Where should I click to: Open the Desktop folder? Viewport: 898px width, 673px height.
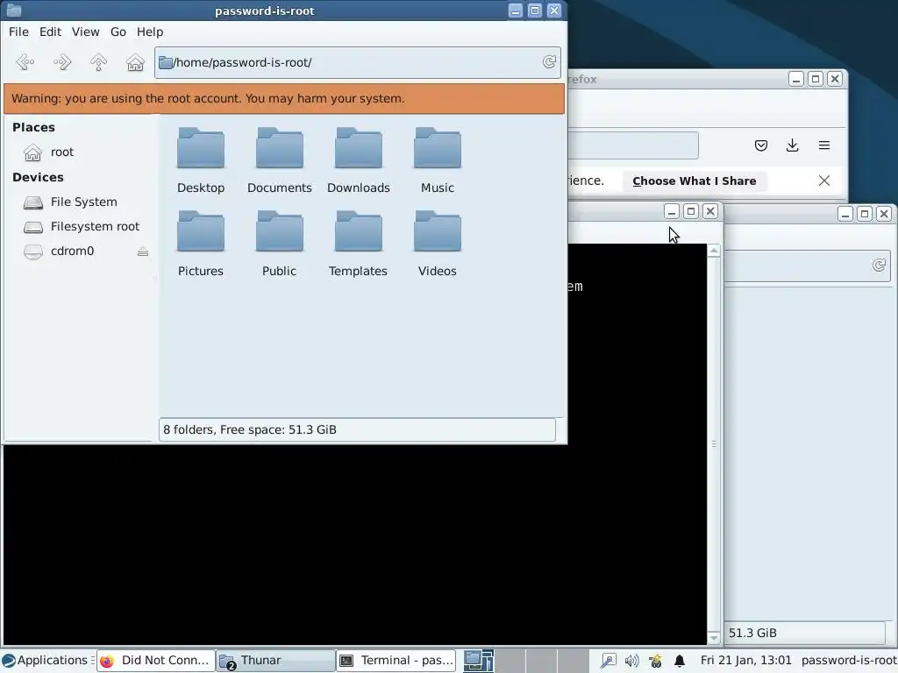pyautogui.click(x=201, y=160)
